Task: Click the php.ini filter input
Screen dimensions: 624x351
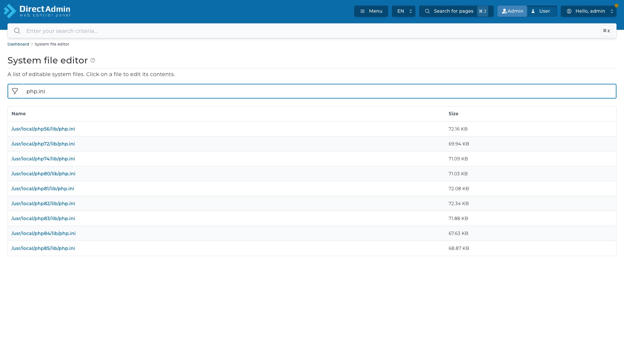Action: [319, 91]
